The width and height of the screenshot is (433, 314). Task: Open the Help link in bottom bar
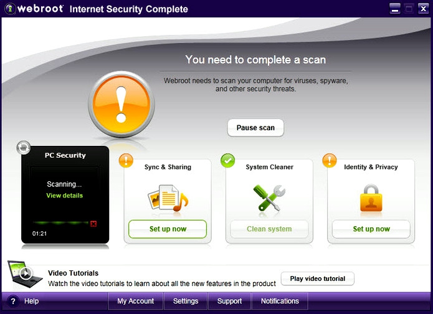pos(32,301)
